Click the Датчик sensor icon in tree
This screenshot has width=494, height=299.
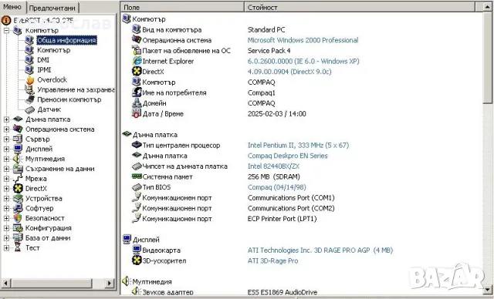pos(29,109)
